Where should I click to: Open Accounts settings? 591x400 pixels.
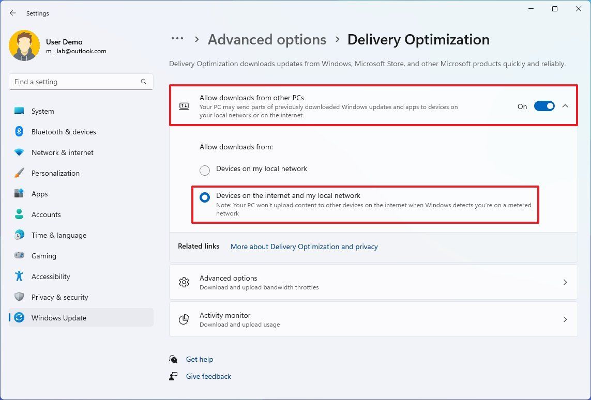point(81,214)
